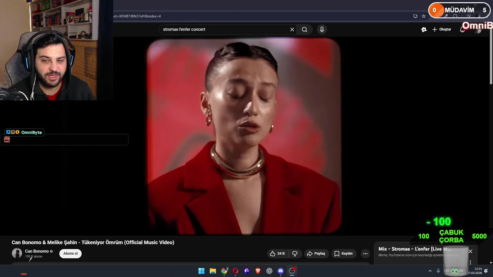This screenshot has width=493, height=277.
Task: Click the 34 B like count
Action: (281, 254)
